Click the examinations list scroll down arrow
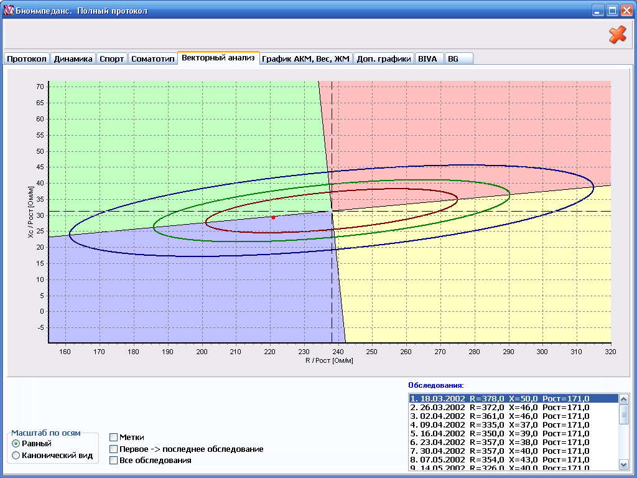637x478 pixels. pos(623,464)
